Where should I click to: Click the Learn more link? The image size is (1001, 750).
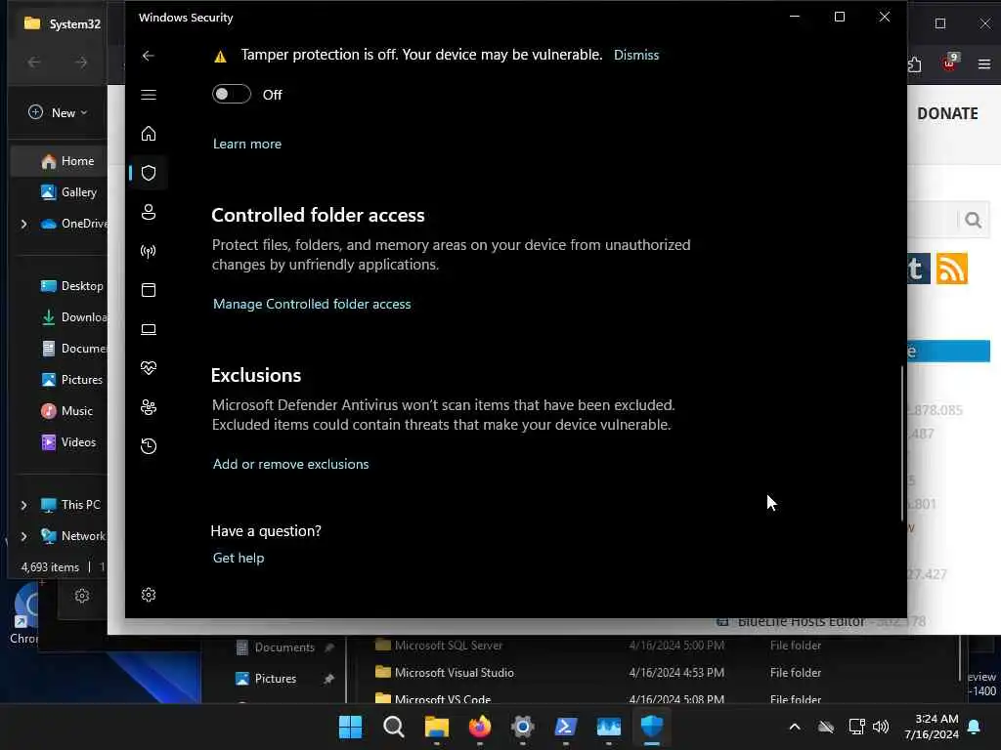[x=247, y=145]
